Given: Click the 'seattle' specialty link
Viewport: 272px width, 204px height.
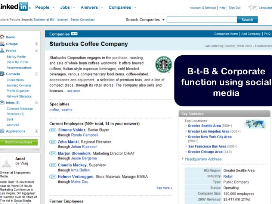Looking at the screenshot, I should tap(67, 110).
